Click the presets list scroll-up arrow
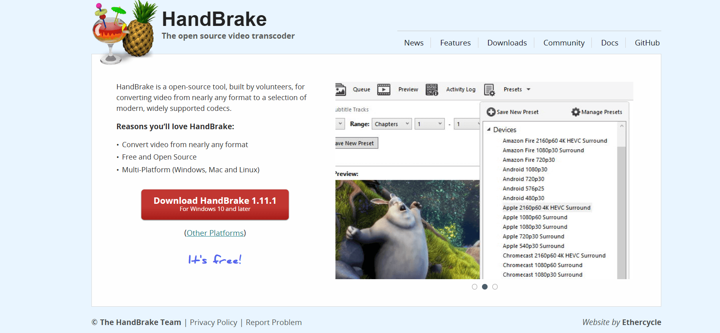 (621, 126)
